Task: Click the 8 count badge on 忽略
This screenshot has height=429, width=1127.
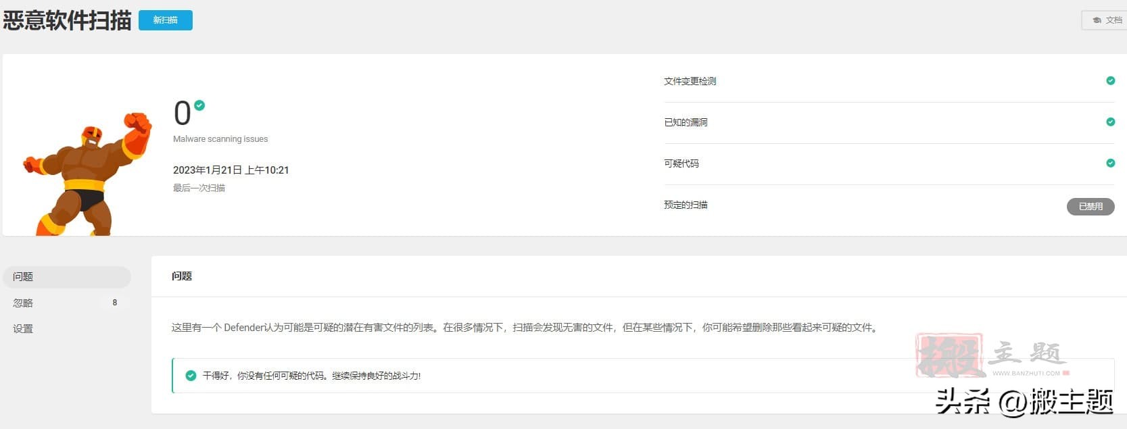Action: click(115, 303)
